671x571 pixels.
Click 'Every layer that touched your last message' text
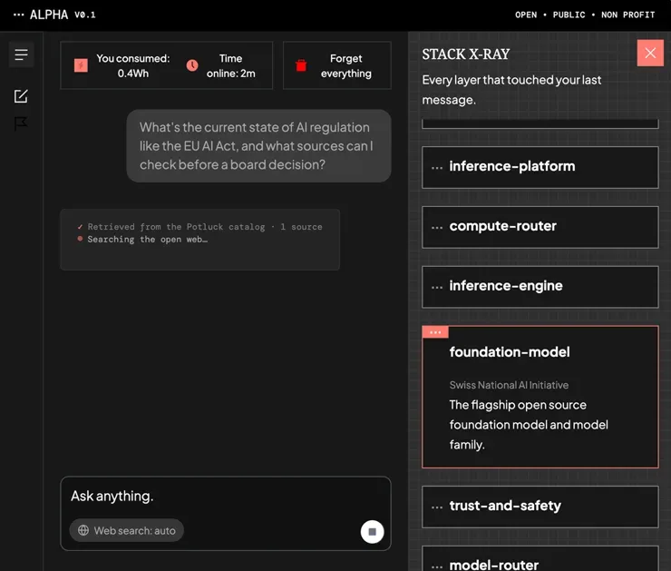[511, 90]
